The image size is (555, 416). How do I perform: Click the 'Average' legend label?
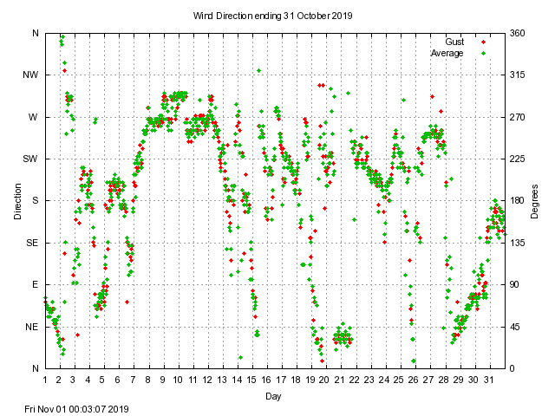click(447, 53)
